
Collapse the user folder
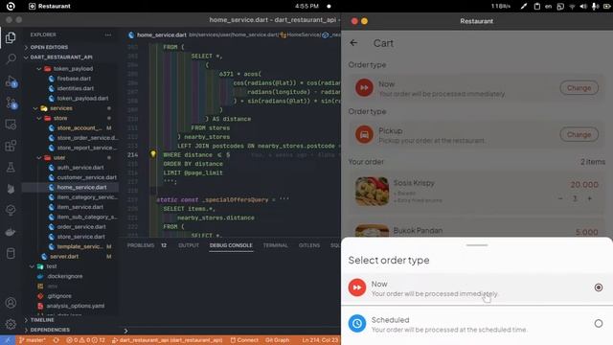59,157
